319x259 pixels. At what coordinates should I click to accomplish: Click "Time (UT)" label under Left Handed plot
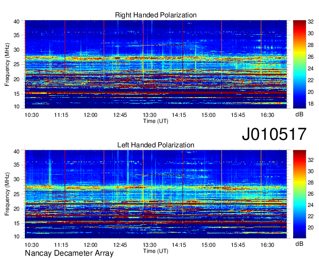pos(156,251)
